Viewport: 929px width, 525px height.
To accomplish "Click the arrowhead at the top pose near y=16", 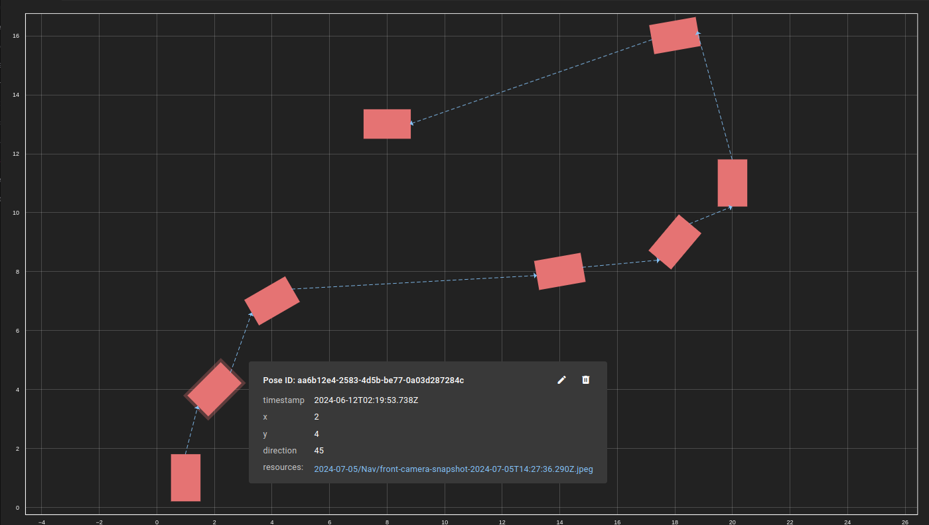I will pyautogui.click(x=697, y=32).
